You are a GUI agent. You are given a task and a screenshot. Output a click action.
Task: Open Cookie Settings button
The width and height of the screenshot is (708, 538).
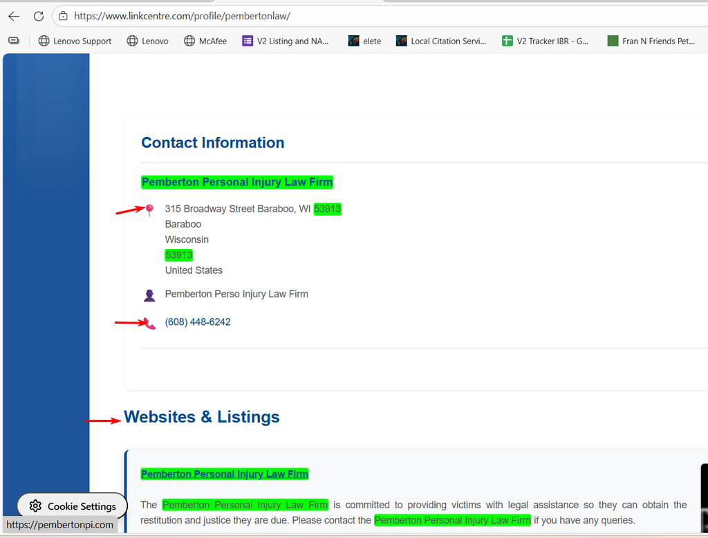(x=72, y=506)
